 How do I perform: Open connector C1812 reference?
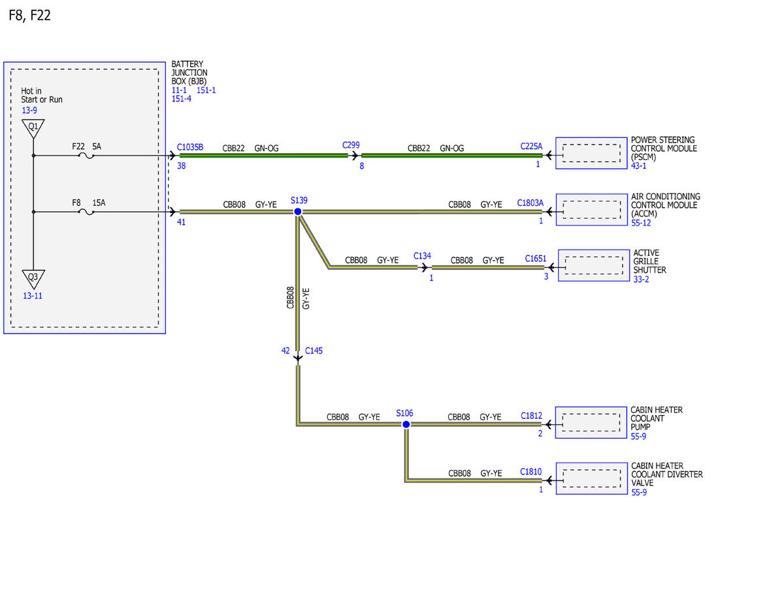[531, 416]
